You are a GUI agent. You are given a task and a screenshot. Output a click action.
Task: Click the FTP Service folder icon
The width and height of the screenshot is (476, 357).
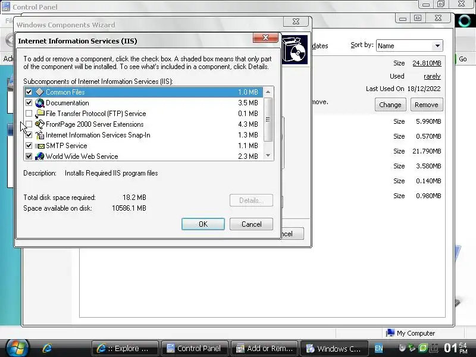tap(39, 114)
